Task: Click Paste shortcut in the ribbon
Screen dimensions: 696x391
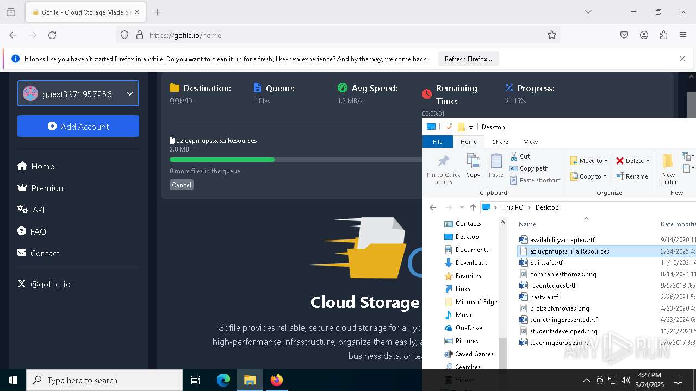Action: click(535, 180)
